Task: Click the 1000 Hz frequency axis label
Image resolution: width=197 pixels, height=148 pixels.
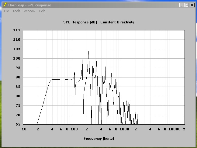Action: (124, 129)
